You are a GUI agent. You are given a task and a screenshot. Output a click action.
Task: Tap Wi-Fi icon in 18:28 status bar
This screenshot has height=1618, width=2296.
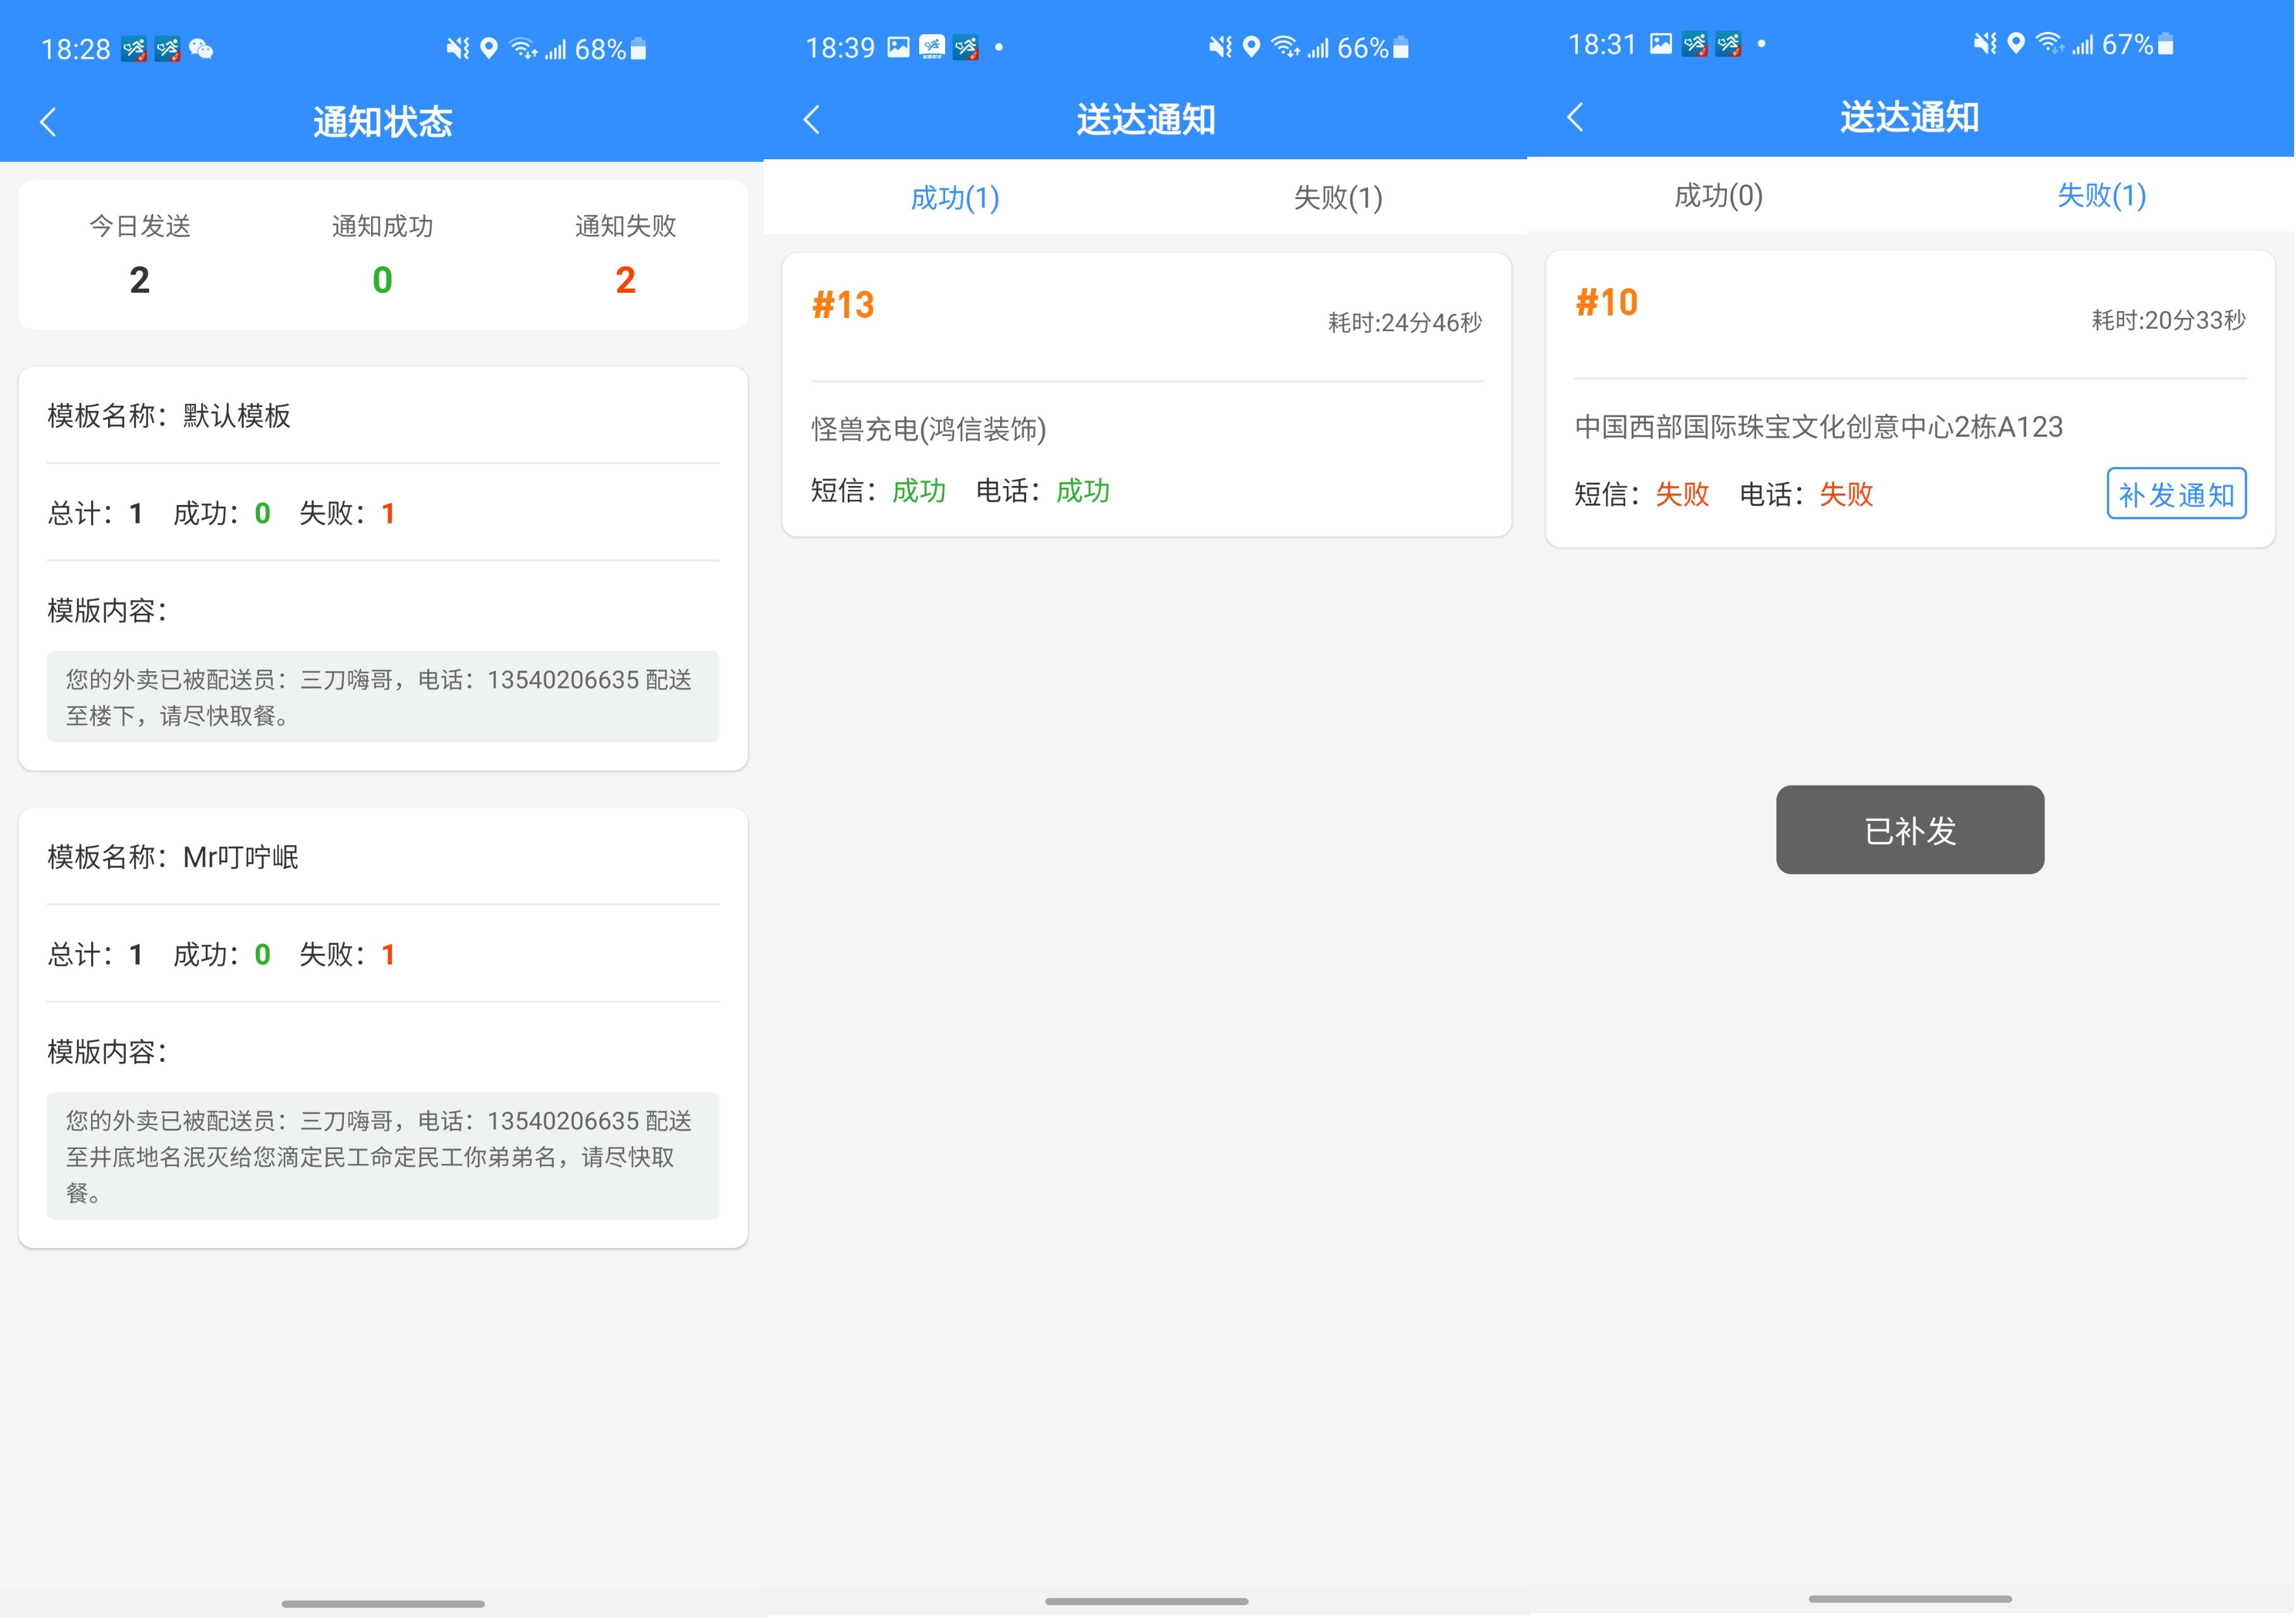523,48
